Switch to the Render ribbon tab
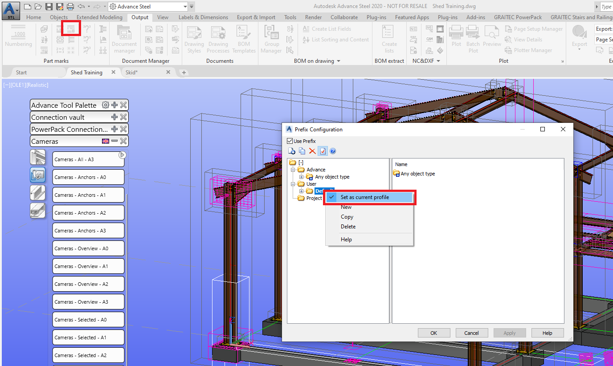 (313, 17)
